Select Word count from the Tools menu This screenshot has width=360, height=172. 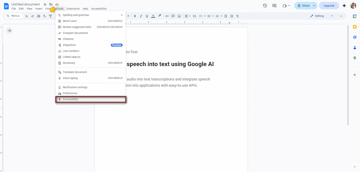(x=90, y=21)
